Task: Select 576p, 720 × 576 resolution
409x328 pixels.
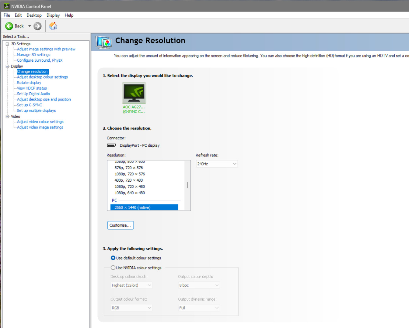Action: [129, 168]
